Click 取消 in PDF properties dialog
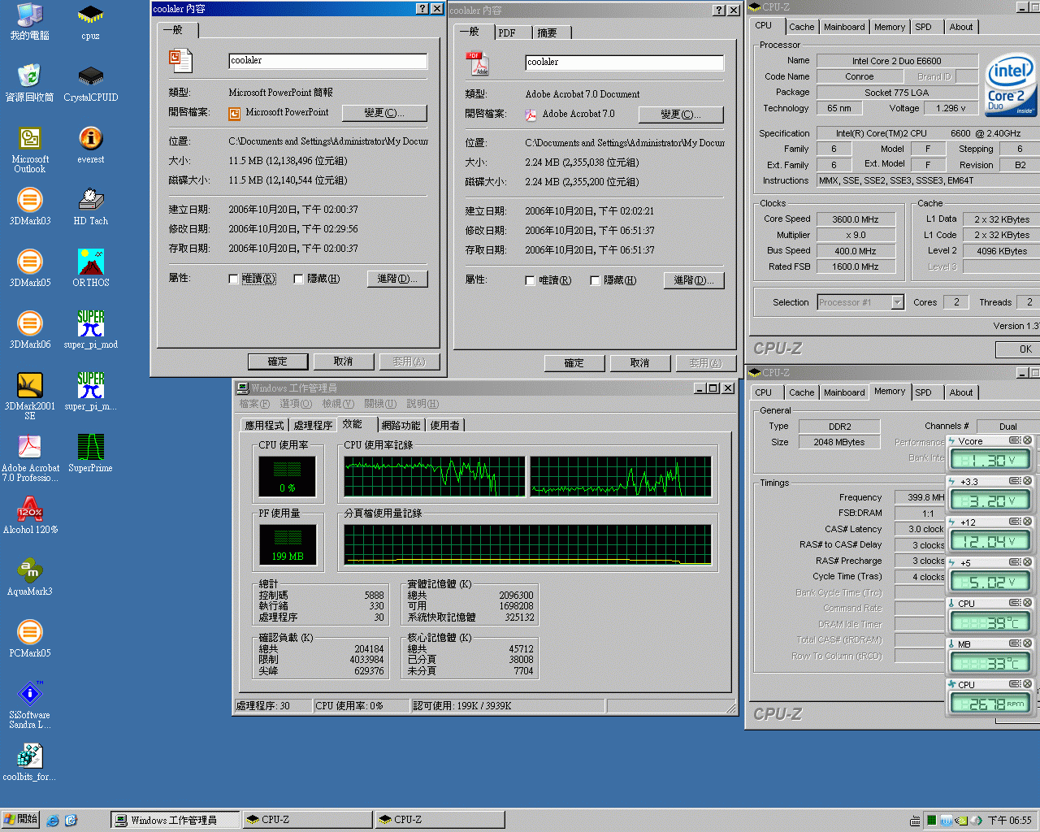Screen dimensions: 1040x832 pyautogui.click(x=639, y=363)
